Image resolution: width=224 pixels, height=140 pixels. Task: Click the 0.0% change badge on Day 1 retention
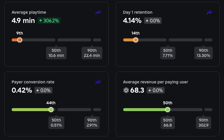(153, 21)
